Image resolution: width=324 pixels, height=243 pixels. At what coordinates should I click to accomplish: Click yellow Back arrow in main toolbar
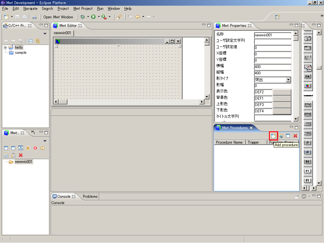coord(138,17)
